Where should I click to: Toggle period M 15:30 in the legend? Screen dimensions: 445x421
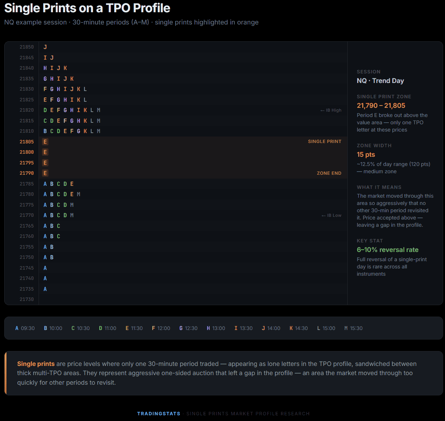point(353,328)
